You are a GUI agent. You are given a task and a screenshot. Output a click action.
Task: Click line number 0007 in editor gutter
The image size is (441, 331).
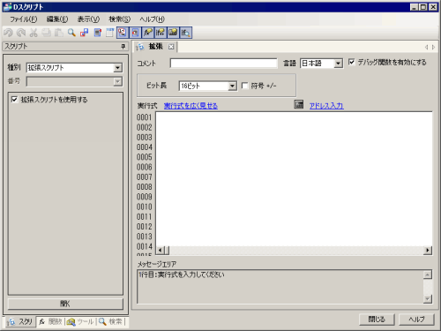coord(145,177)
